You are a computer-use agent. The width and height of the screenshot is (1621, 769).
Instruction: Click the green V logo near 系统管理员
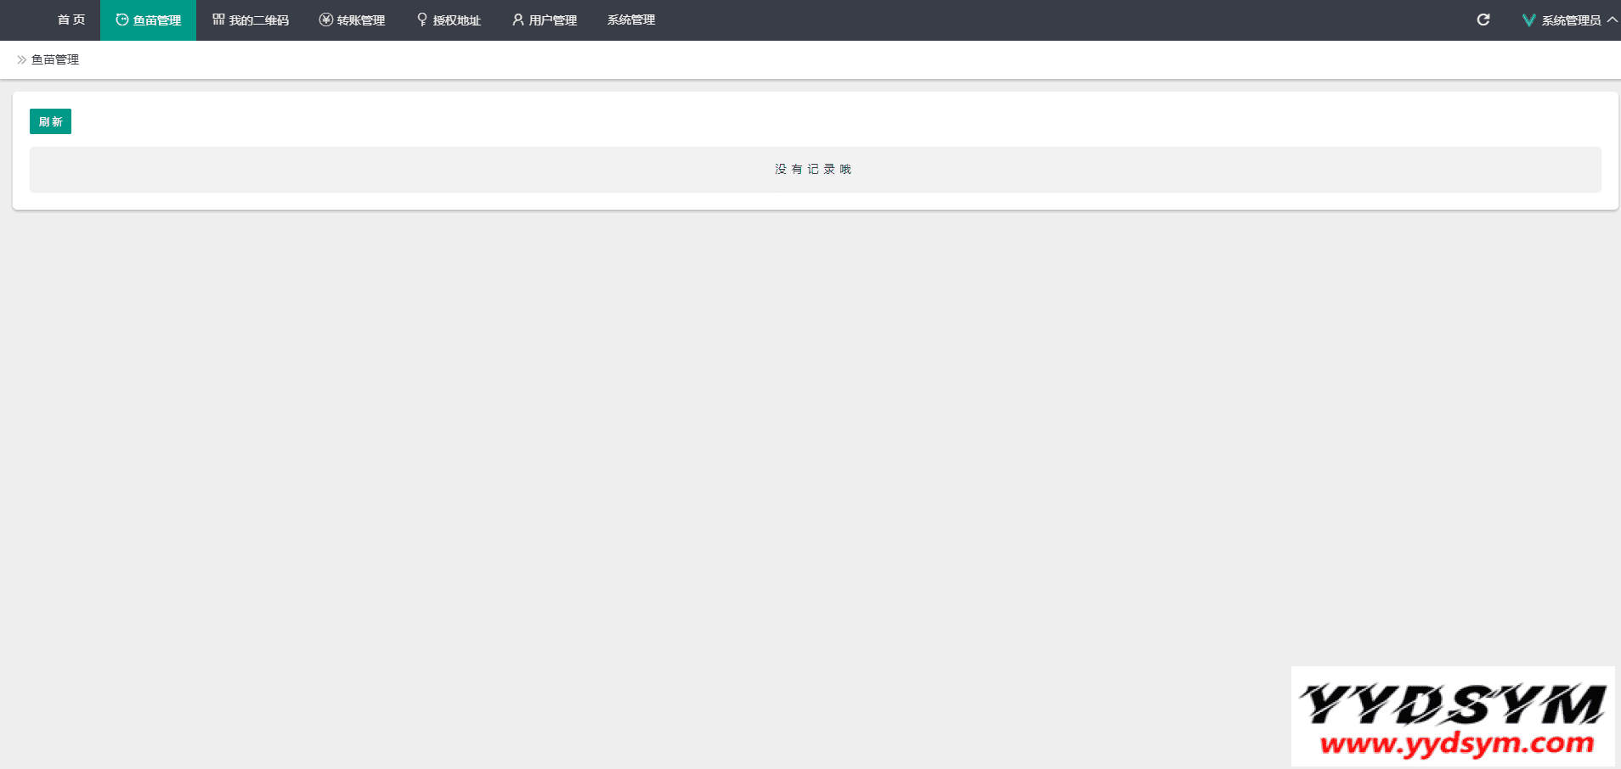point(1528,20)
